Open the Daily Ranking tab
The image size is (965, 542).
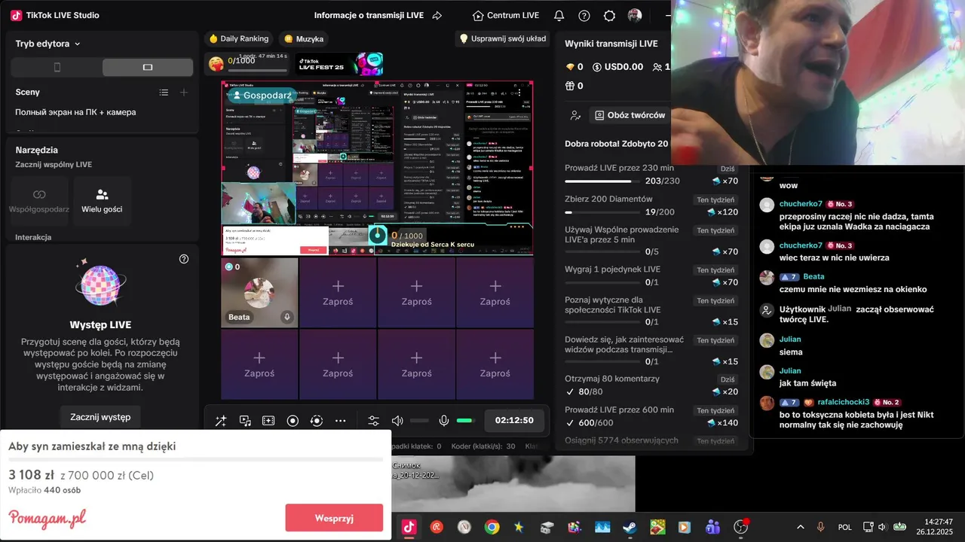click(238, 38)
